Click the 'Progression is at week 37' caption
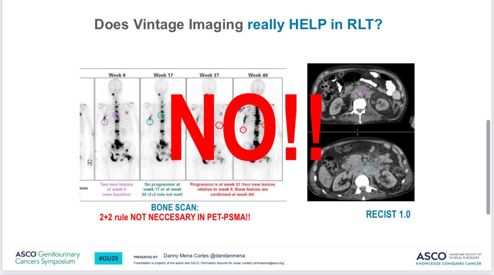This screenshot has width=494, height=275. pos(233,189)
